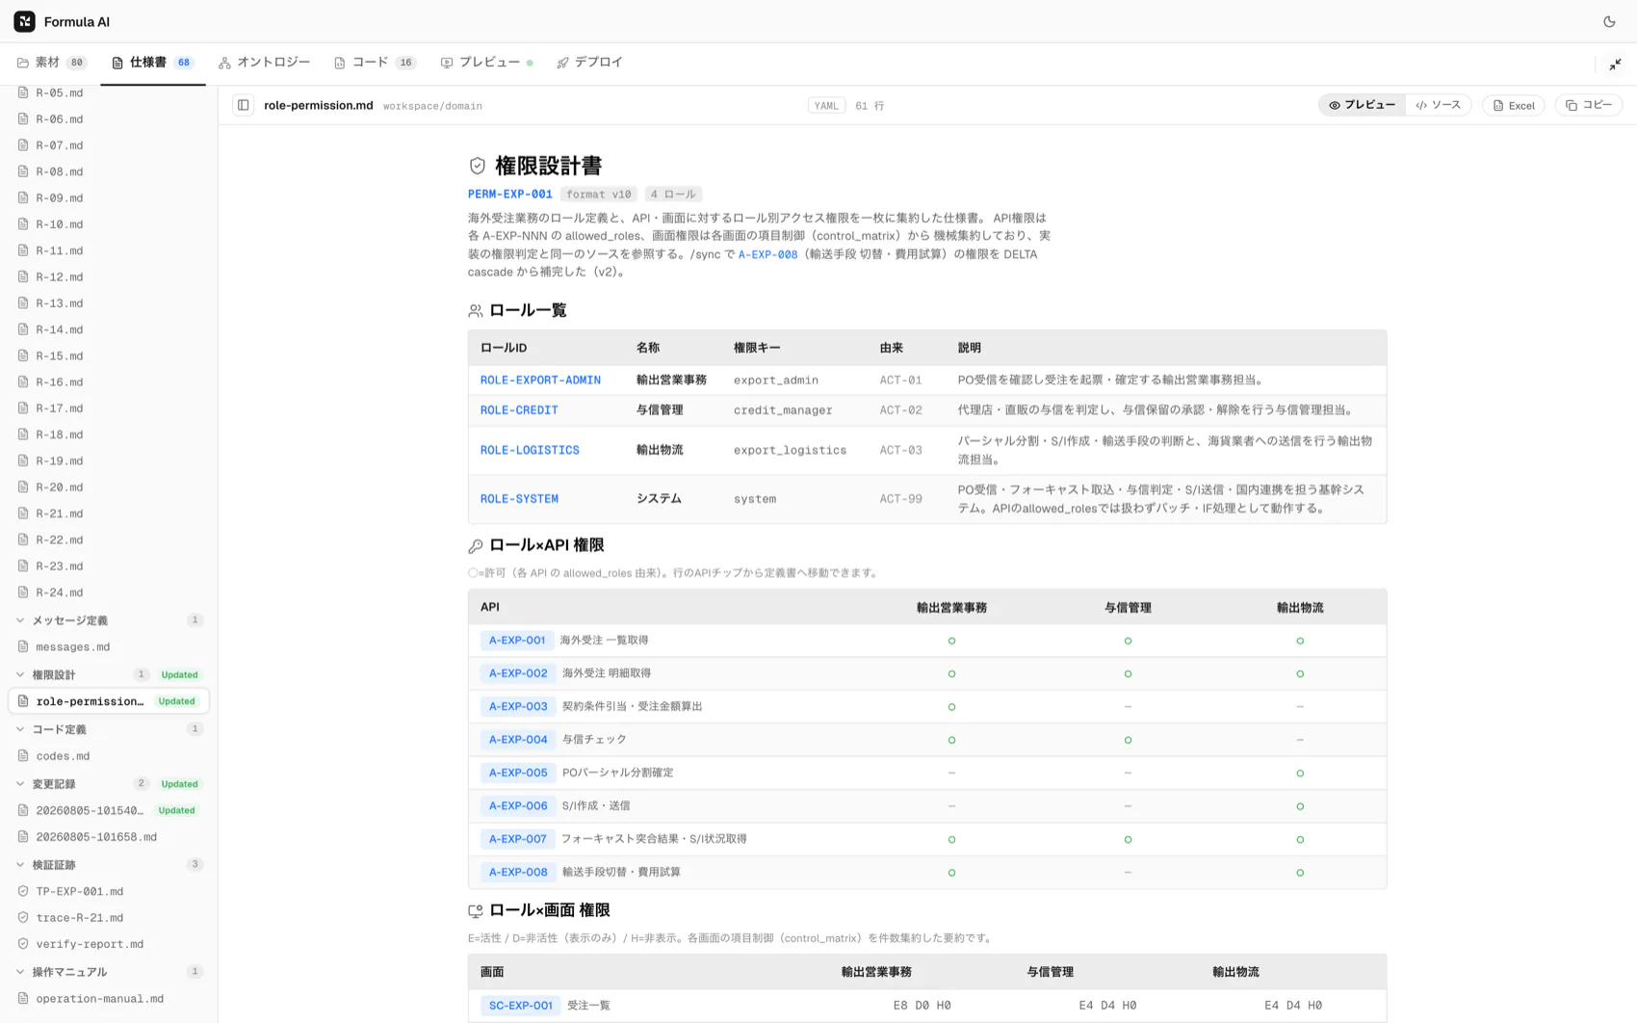Open the 素材 tab
This screenshot has height=1023, width=1637.
[x=52, y=63]
